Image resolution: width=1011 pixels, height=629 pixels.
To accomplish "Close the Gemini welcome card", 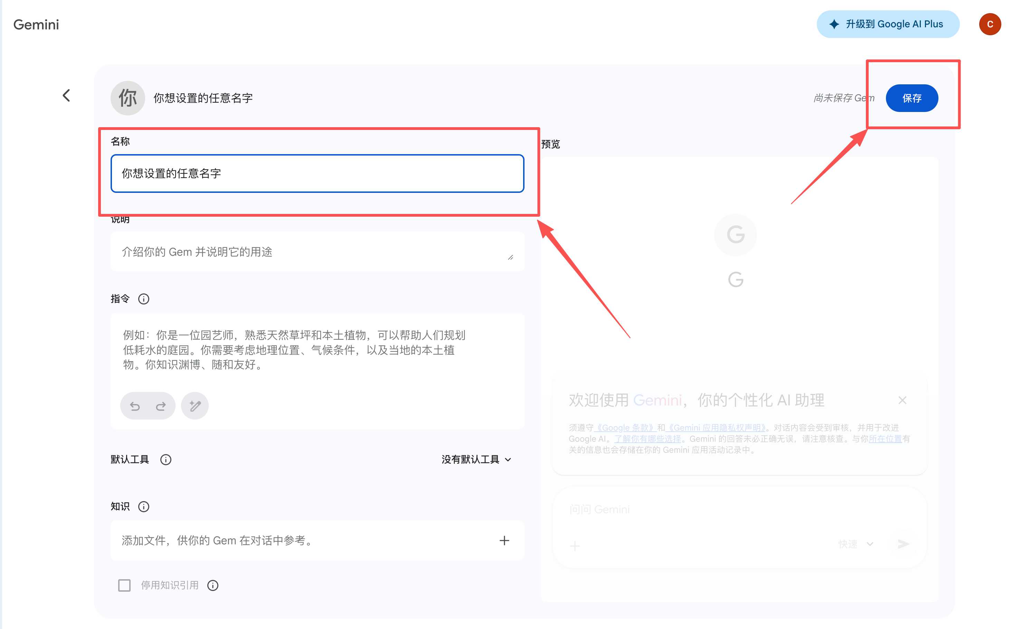I will point(902,400).
